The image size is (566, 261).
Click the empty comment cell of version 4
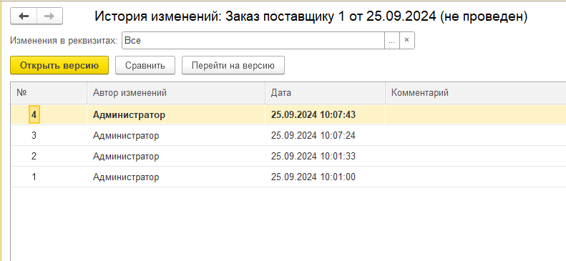[475, 114]
